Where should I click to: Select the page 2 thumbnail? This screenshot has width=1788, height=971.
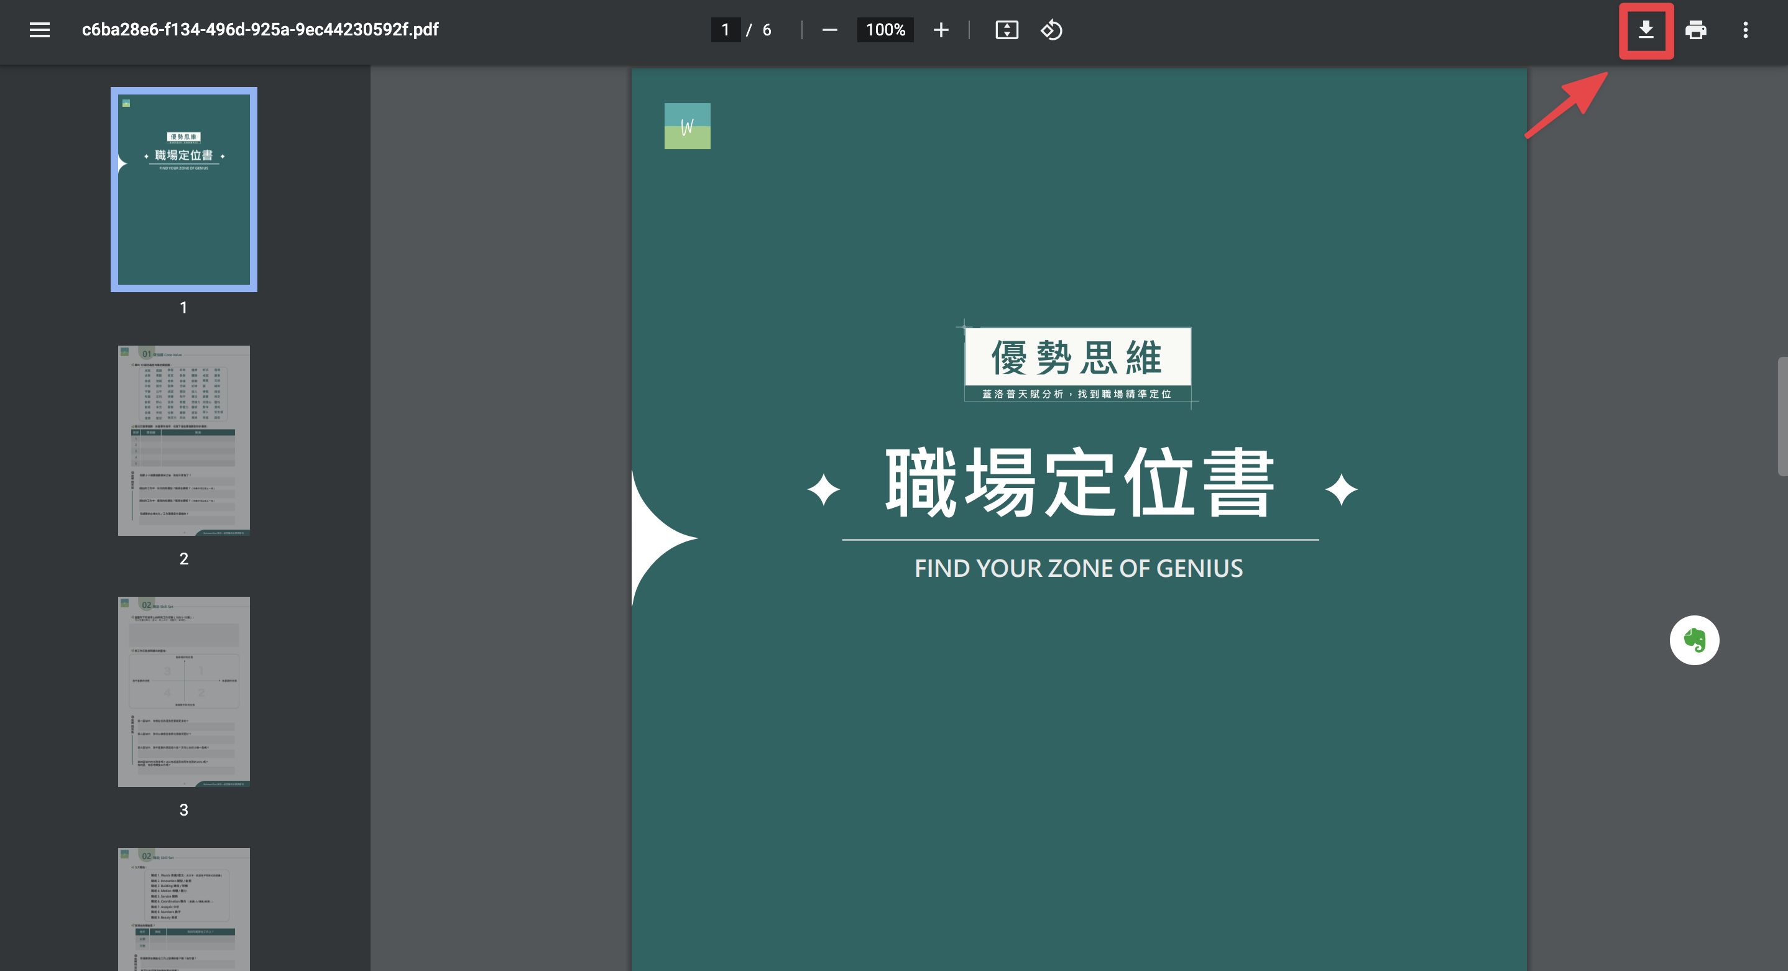[x=184, y=440]
